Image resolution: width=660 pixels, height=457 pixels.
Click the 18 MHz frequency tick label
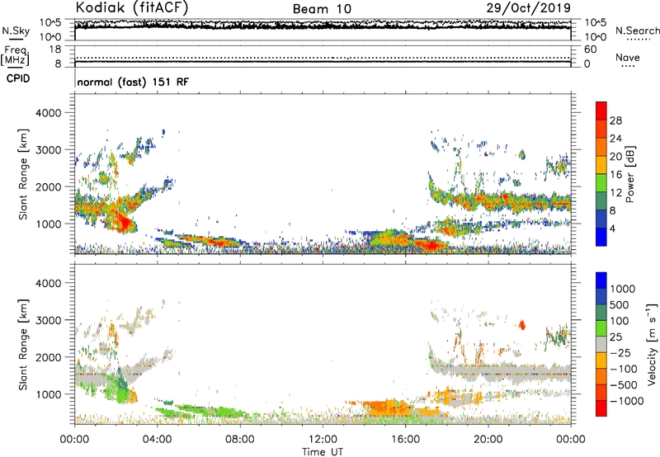coord(55,49)
